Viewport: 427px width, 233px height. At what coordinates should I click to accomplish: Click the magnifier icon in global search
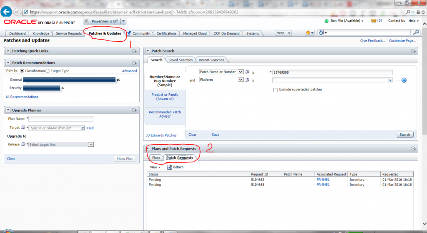[x=416, y=33]
